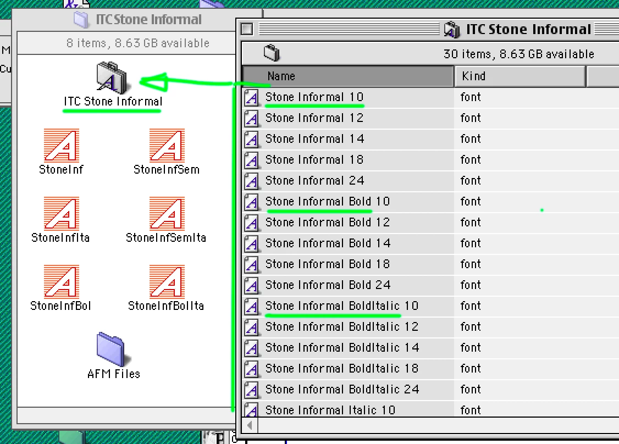The height and width of the screenshot is (444, 619).
Task: Click font icon beside Stone Informal 10
Action: (x=251, y=98)
